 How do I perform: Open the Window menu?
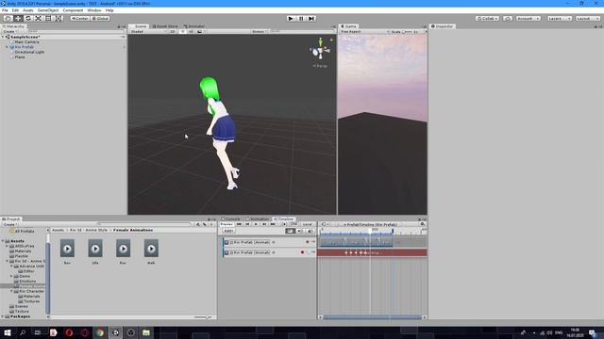[94, 10]
